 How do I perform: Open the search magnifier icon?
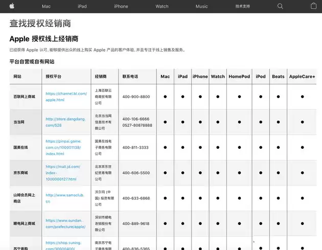coord(280,6)
